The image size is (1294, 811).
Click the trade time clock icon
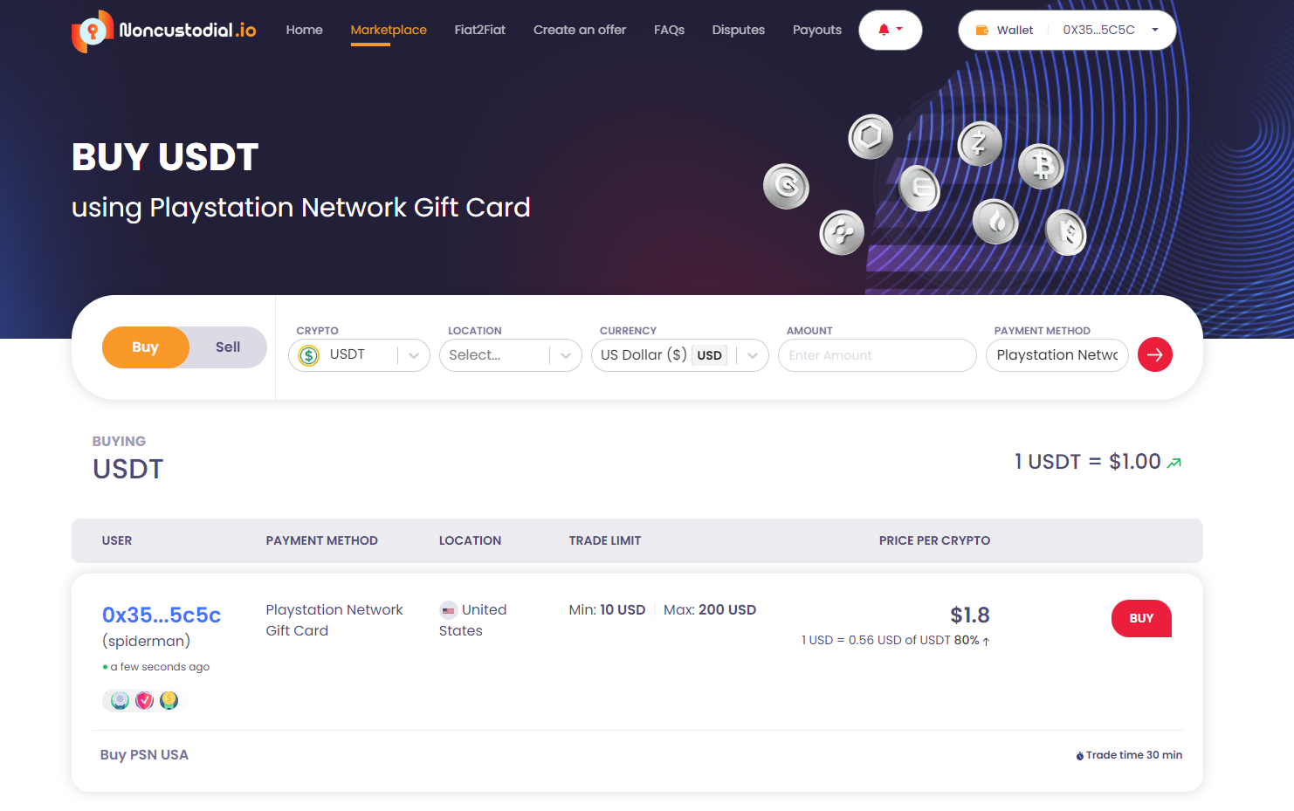(x=1080, y=756)
